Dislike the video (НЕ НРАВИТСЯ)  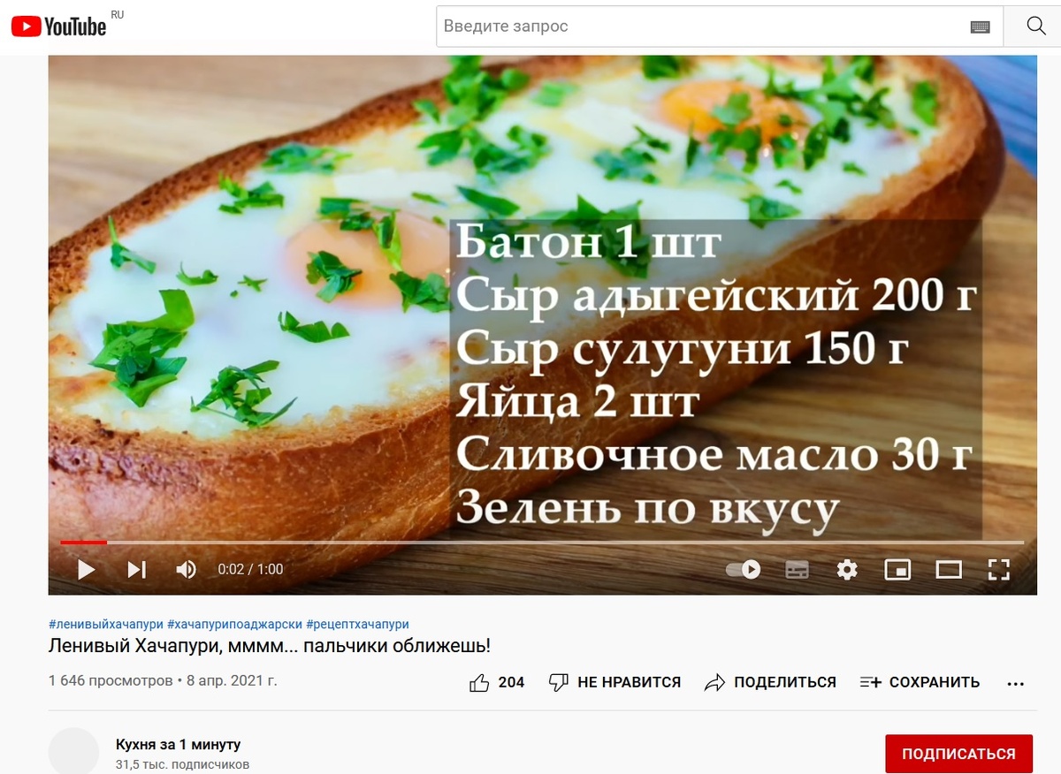614,682
